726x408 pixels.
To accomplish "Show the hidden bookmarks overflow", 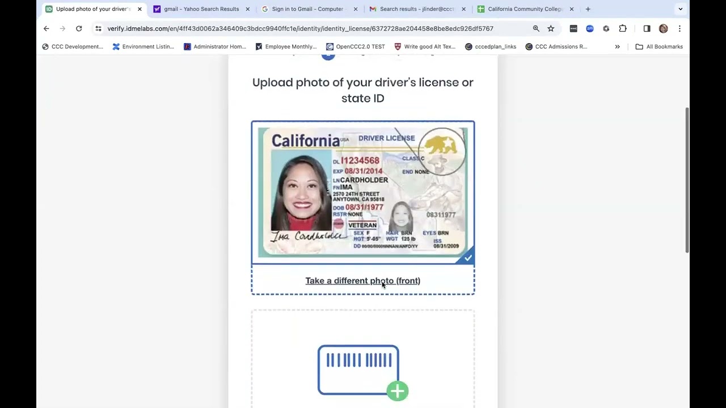I will tap(617, 46).
